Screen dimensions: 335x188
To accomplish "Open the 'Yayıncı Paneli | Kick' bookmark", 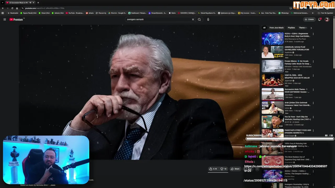I will click(x=28, y=13).
